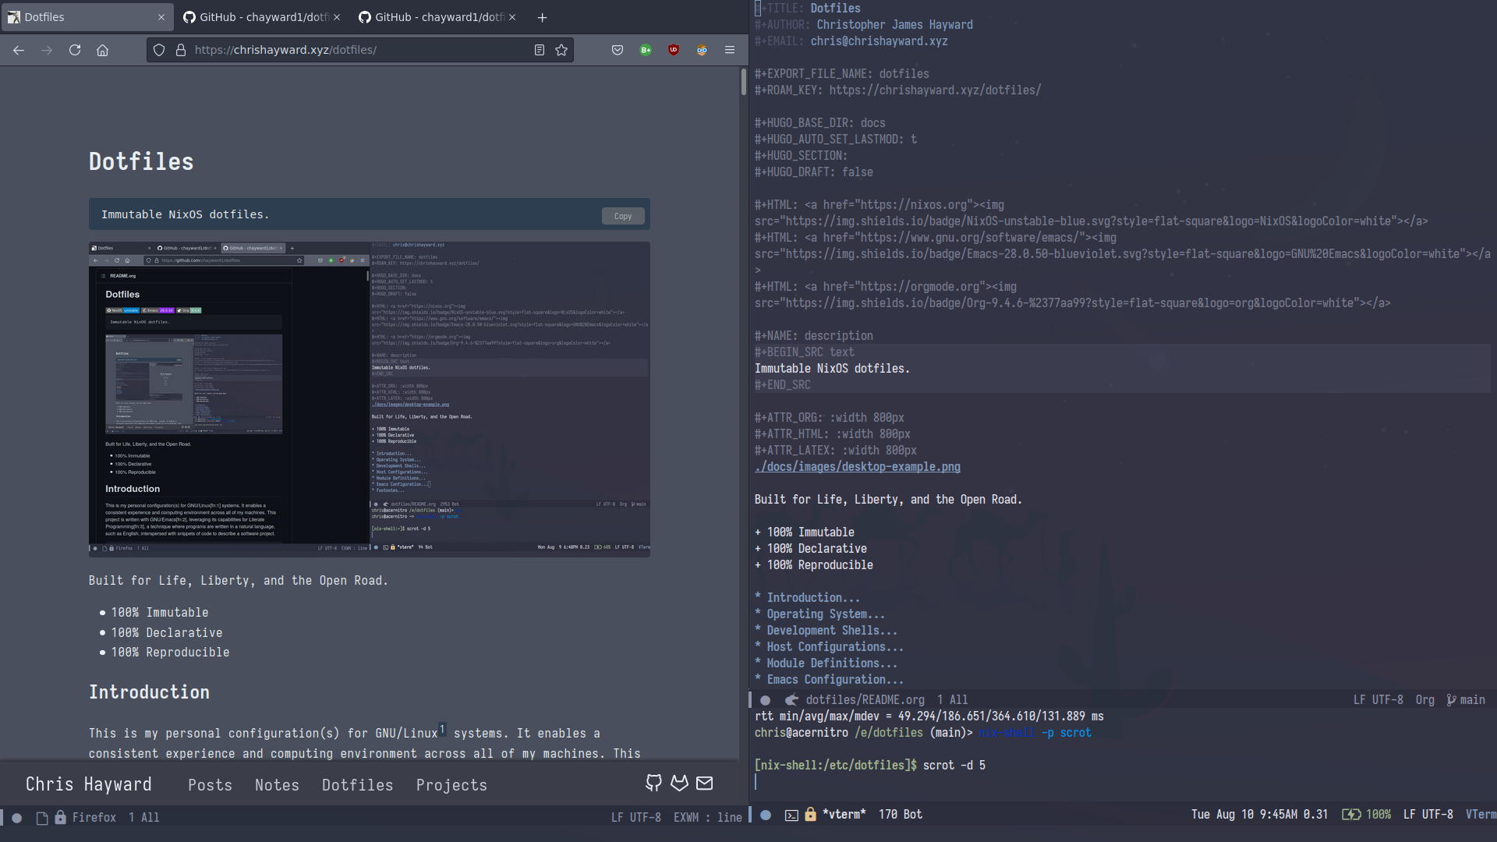Click the vterm mode indicator in status bar
This screenshot has height=842, width=1497.
coord(1481,813)
